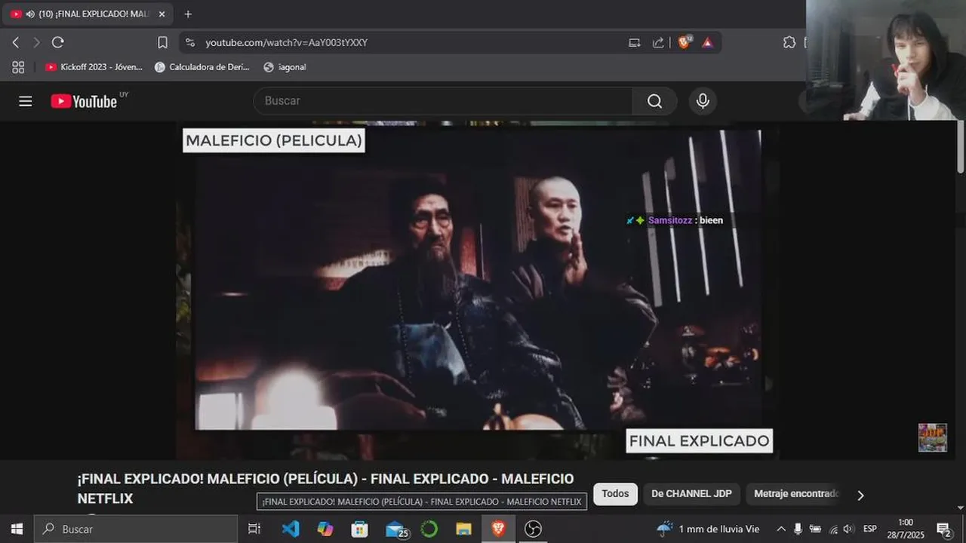Open Mail app with 25 badge
Screen dimensions: 966x543
tap(396, 529)
